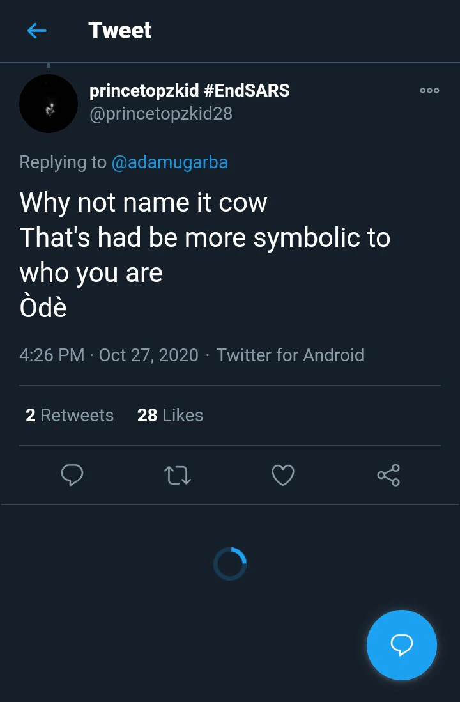
Task: Tap the display name princetopzkid #EndSARS
Action: 189,91
